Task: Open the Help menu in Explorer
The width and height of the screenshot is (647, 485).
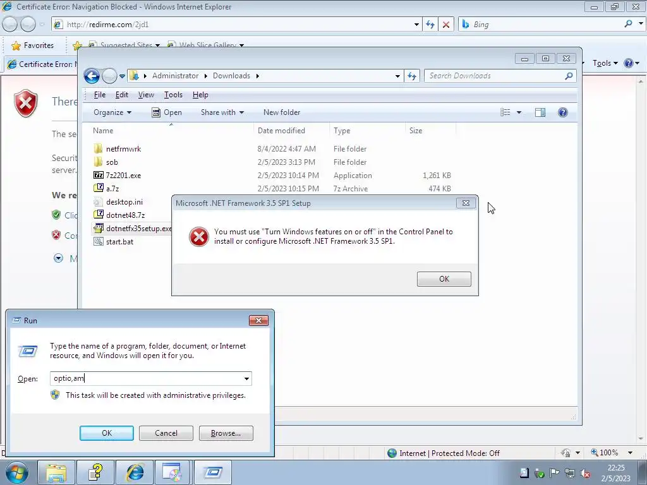Action: pyautogui.click(x=200, y=95)
